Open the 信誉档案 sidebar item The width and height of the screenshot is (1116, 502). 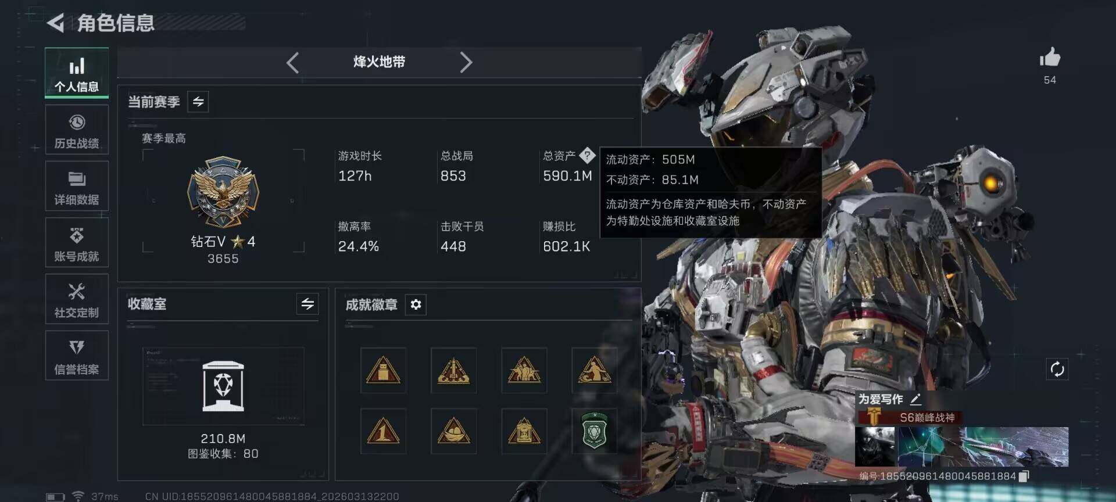pos(77,356)
